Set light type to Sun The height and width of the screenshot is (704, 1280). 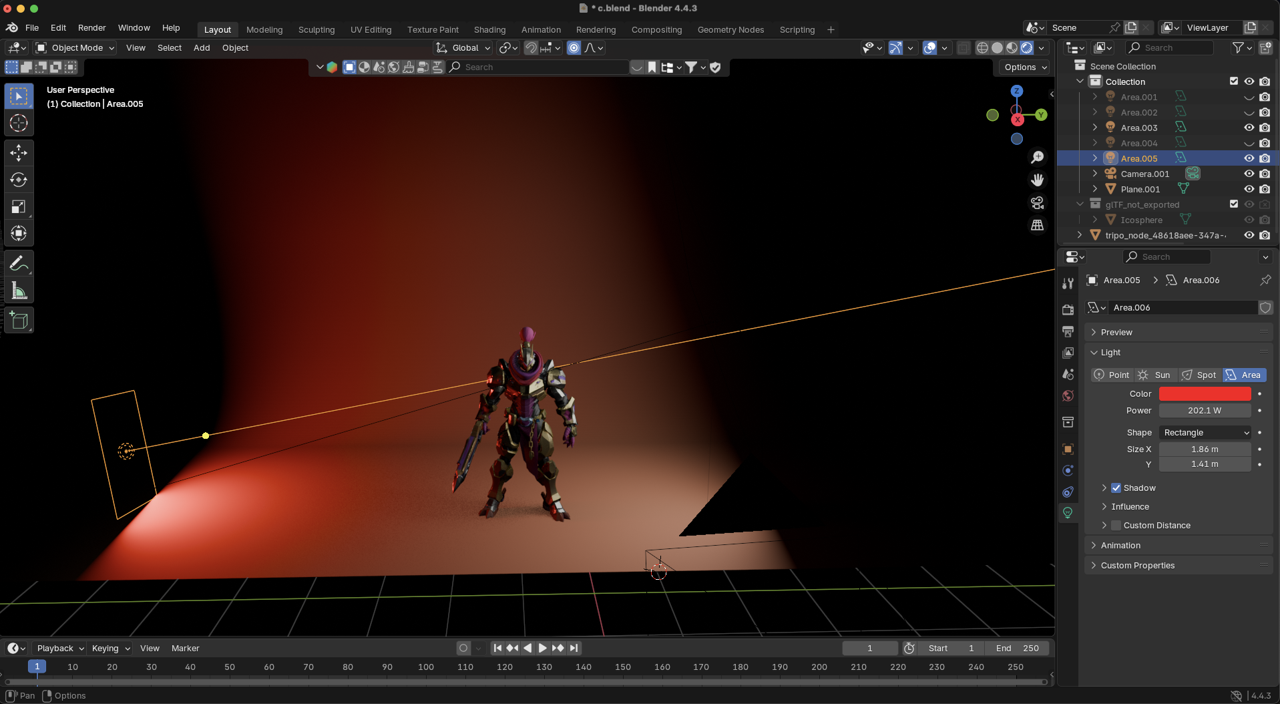1155,375
